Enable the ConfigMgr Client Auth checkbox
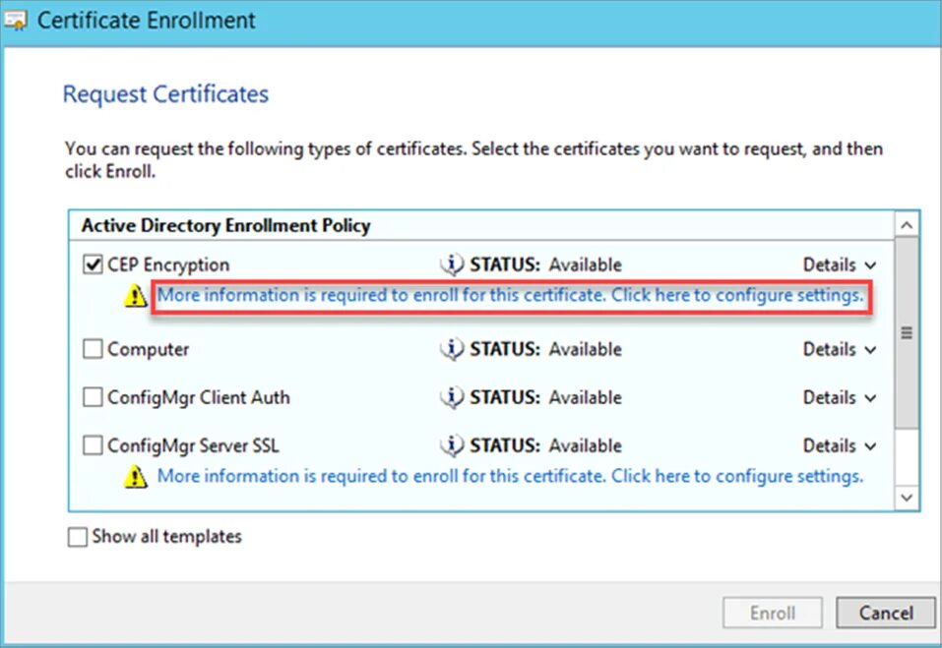Viewport: 942px width, 648px height. (93, 396)
